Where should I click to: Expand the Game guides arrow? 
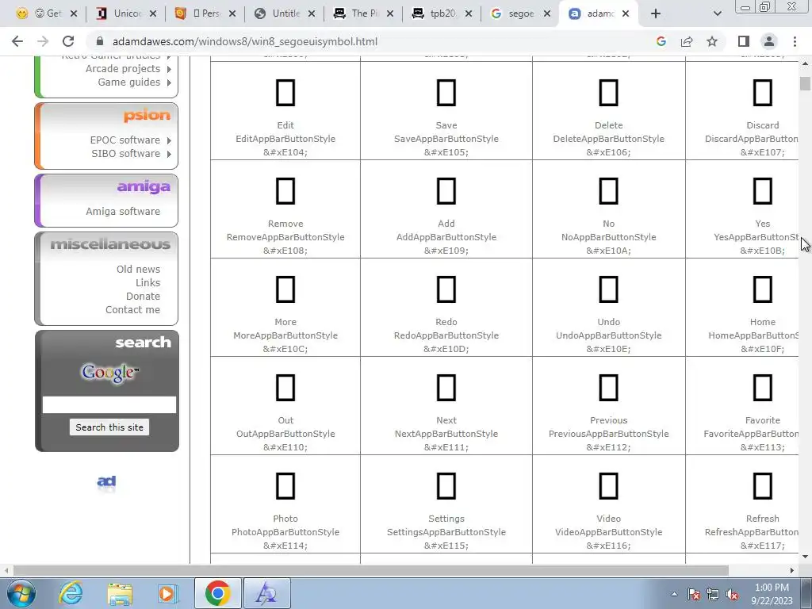point(169,82)
